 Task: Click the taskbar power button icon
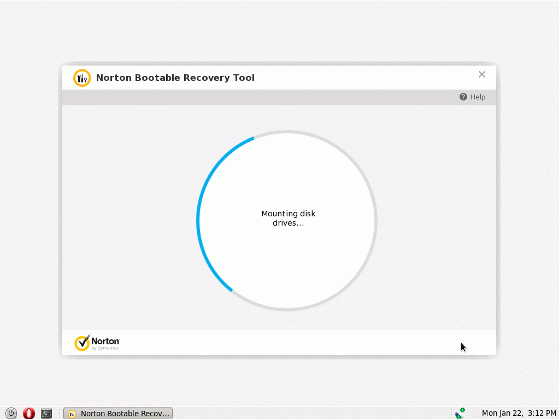[x=11, y=414]
